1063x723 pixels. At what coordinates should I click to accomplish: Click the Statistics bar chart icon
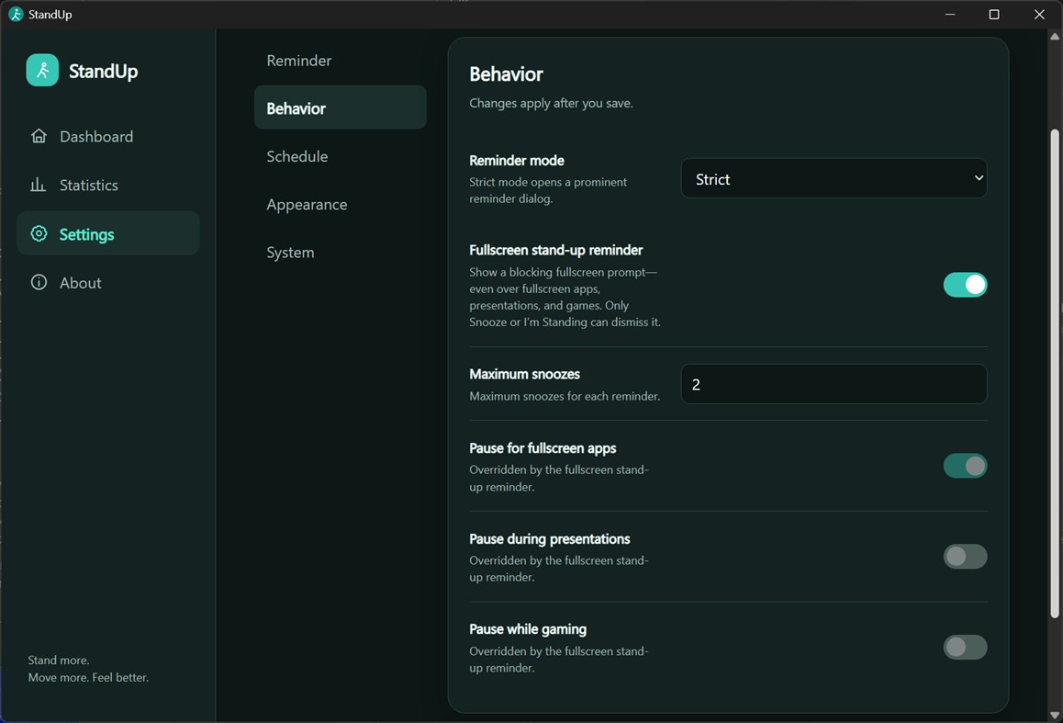click(x=38, y=185)
